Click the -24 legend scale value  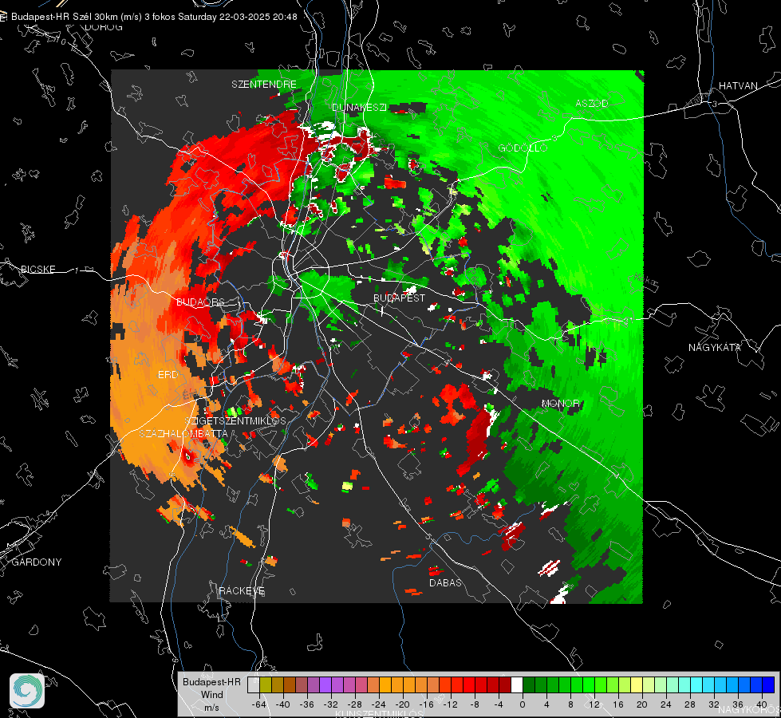(379, 704)
